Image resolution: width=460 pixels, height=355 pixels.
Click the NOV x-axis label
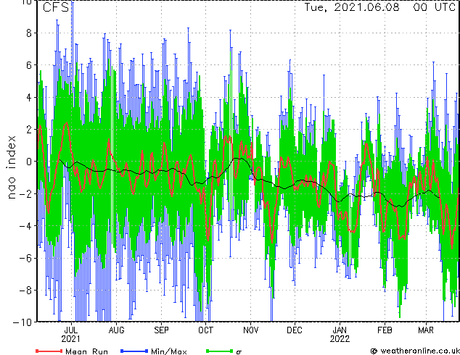251,330
